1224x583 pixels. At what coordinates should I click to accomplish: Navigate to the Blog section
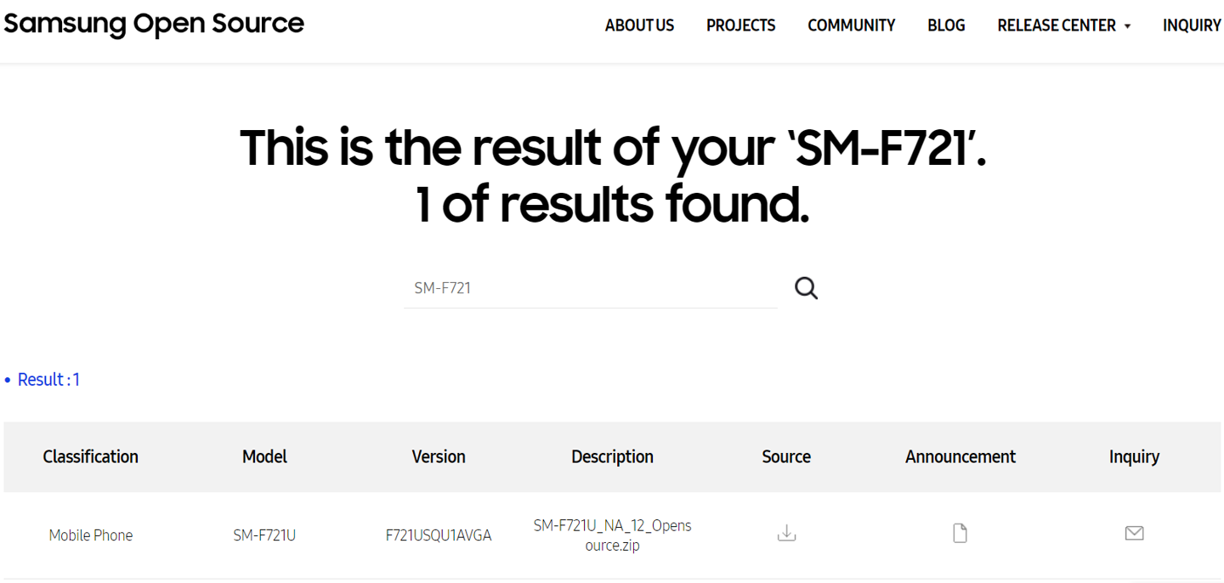(946, 25)
